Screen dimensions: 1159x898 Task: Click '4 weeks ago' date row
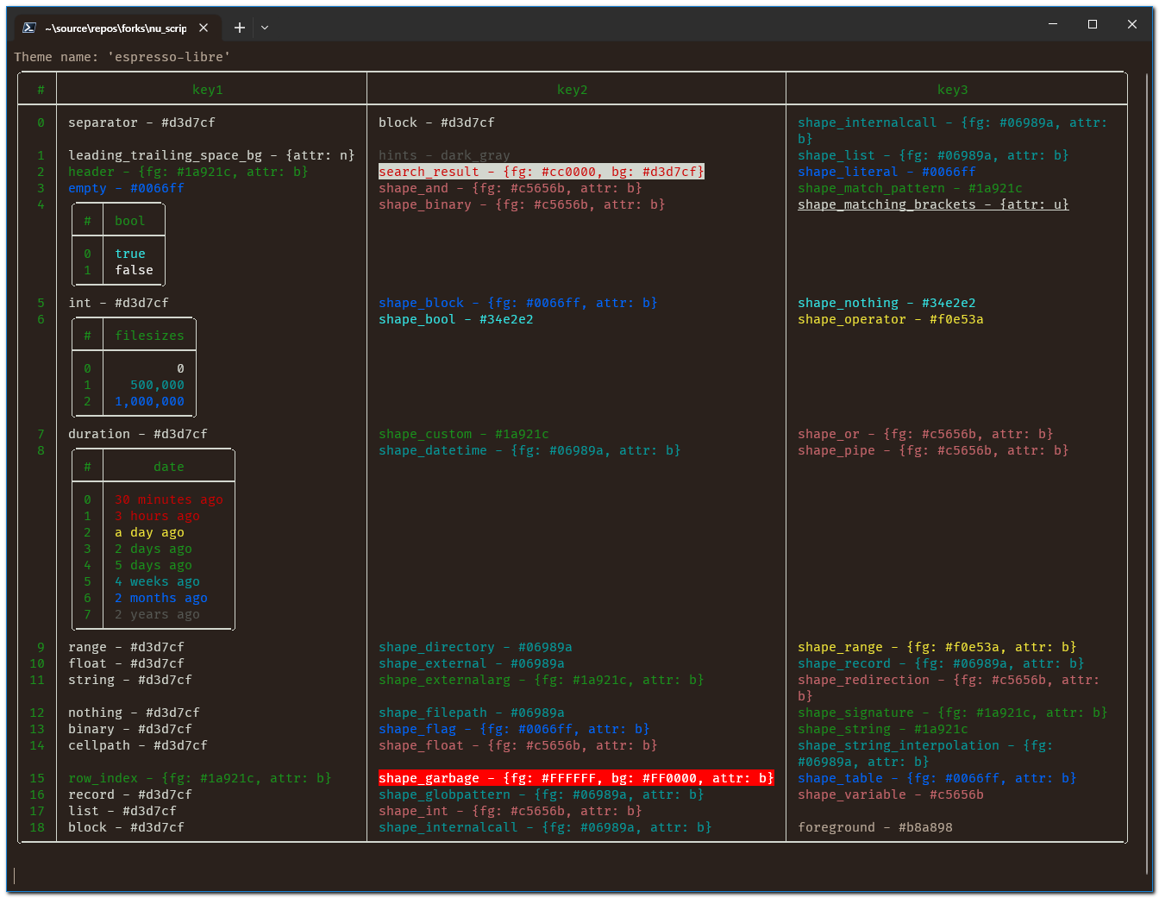tap(157, 581)
